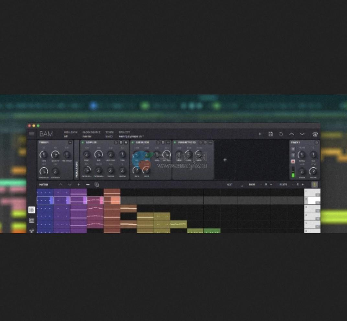
Task: Click the yellow keyboard icon at pattern bar right
Action: [315, 184]
